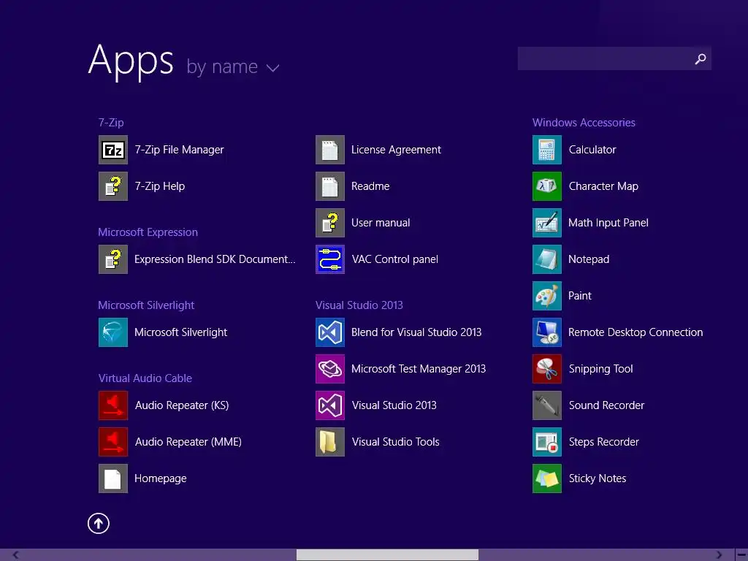Click the search magnifier icon

701,58
